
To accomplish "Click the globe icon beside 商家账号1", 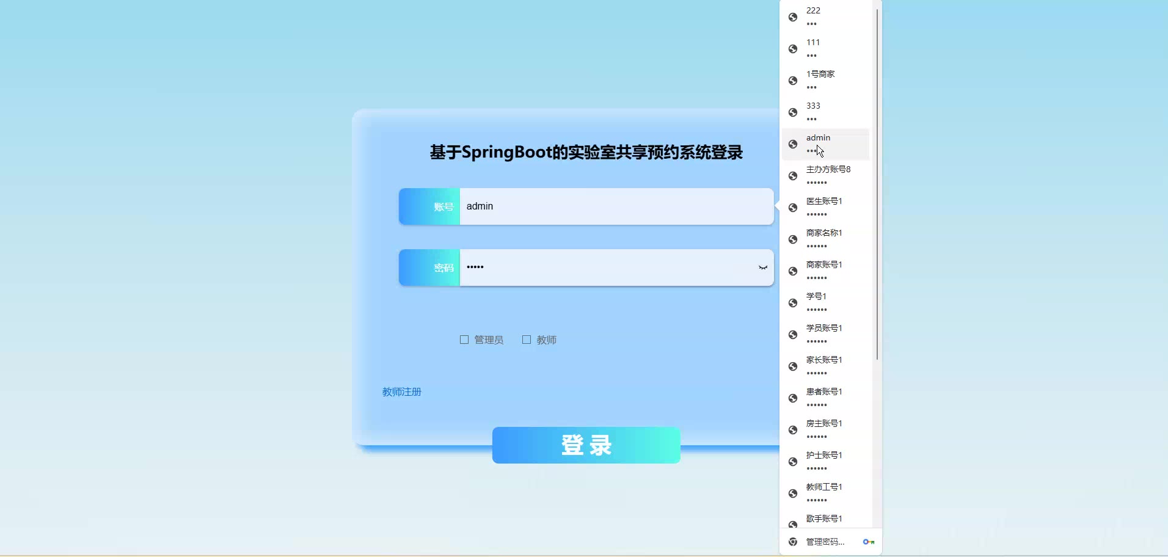I will tap(793, 271).
